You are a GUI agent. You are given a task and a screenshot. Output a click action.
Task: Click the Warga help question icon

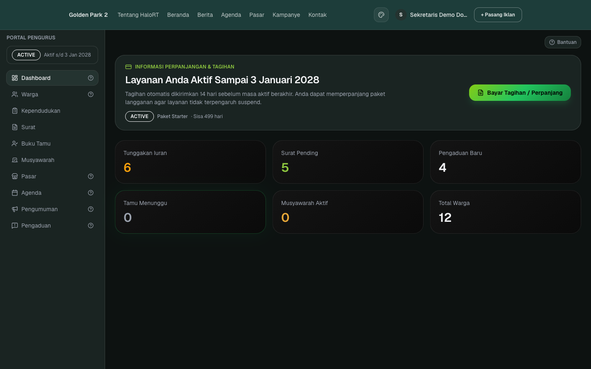[x=91, y=94]
